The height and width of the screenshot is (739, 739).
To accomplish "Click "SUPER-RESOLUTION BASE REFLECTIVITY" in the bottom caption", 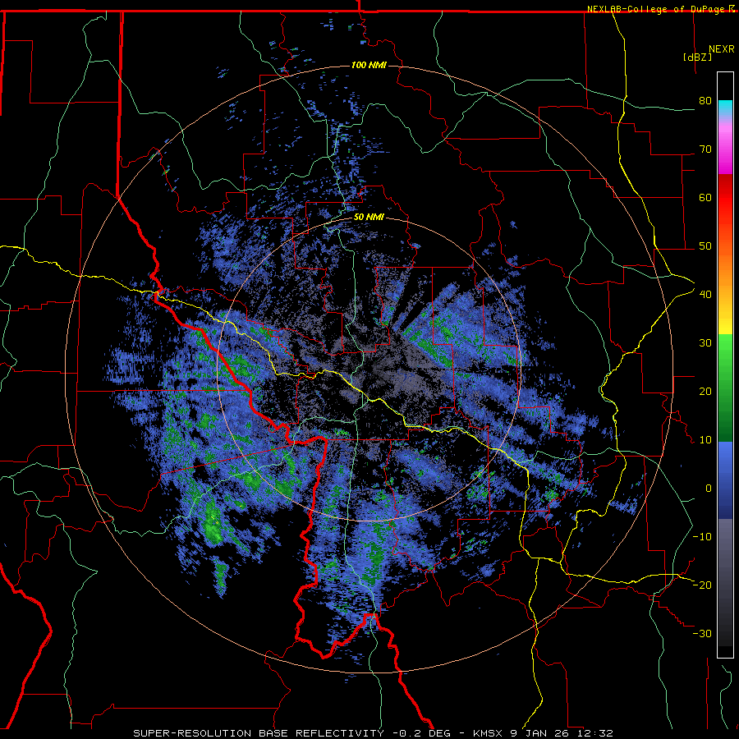I will click(259, 733).
